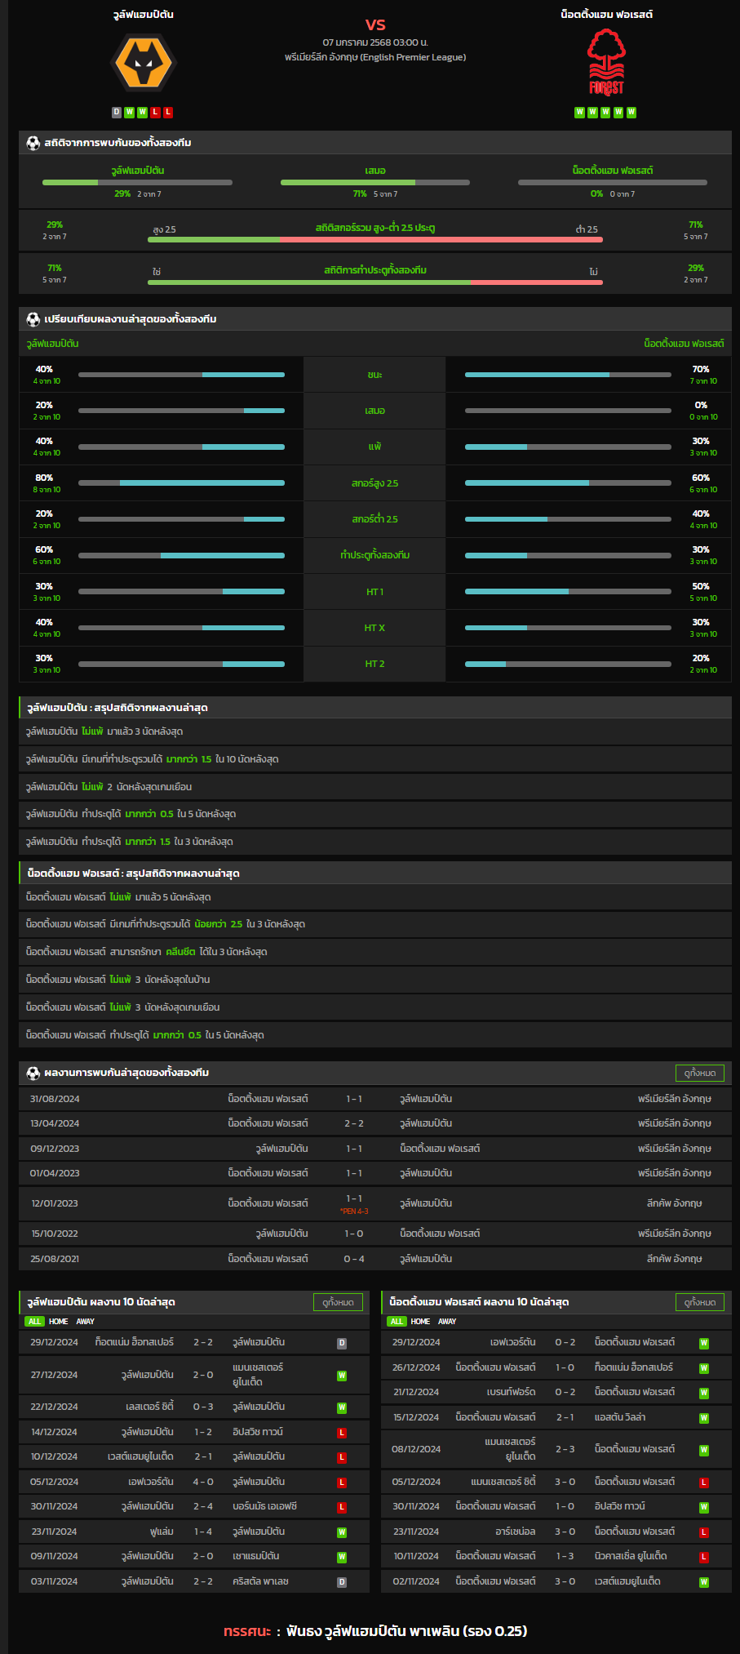Click the ทำประตูทั้งสองทีม row label
This screenshot has height=1654, width=740.
point(374,555)
